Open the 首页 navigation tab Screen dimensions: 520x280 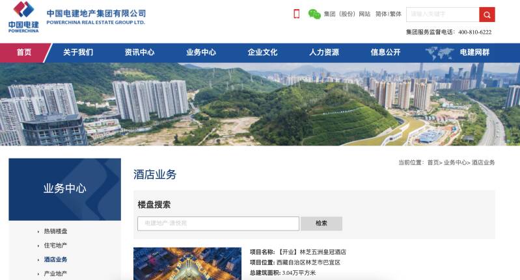[x=24, y=52]
